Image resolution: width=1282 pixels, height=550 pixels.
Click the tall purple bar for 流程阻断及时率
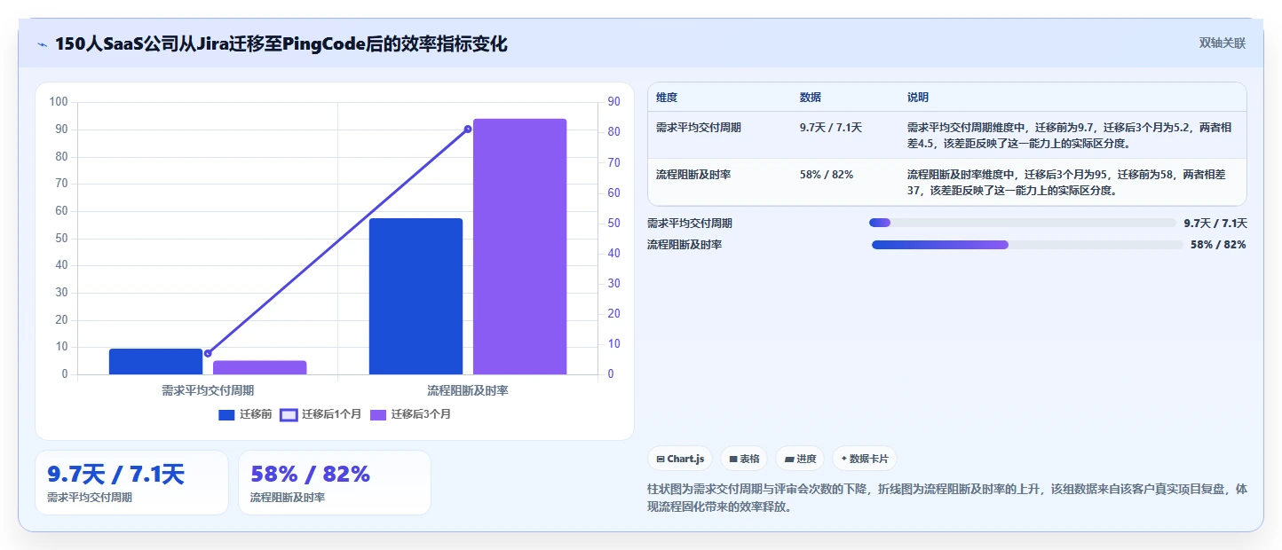519,247
